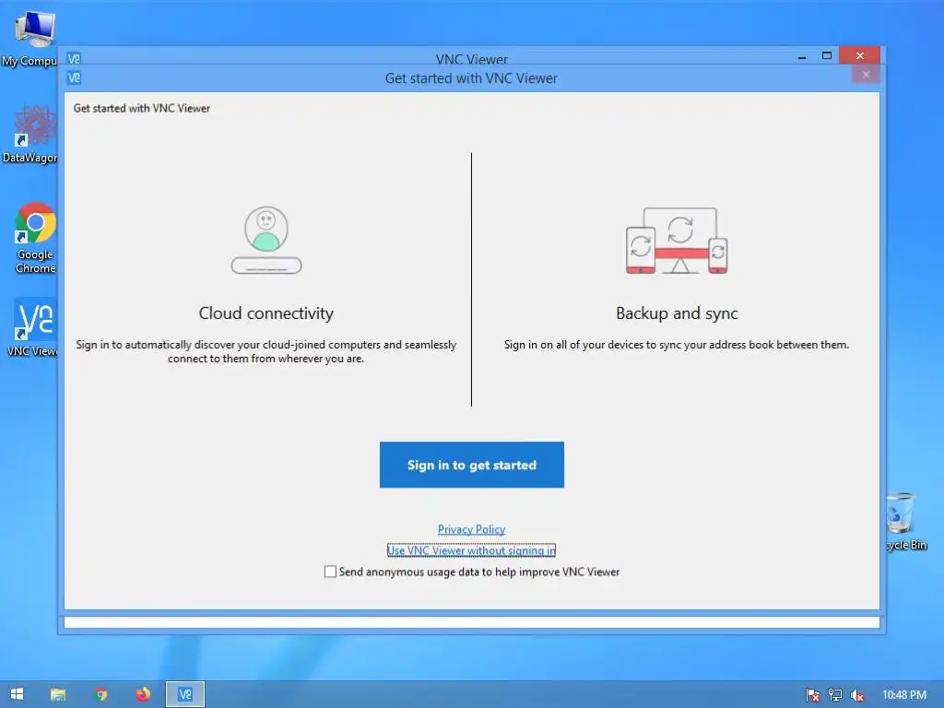This screenshot has height=708, width=944.
Task: Maximize the VNC Viewer window
Action: click(827, 55)
